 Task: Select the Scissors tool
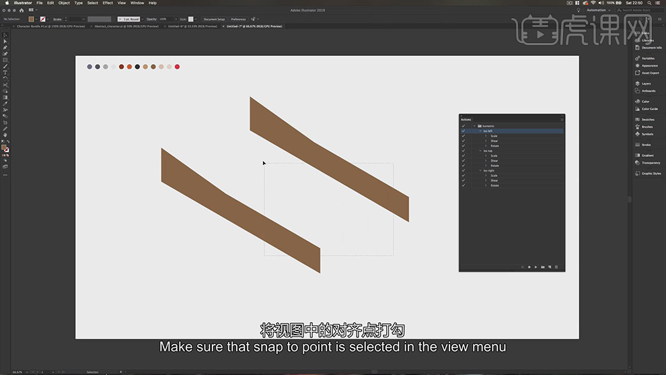pyautogui.click(x=5, y=85)
